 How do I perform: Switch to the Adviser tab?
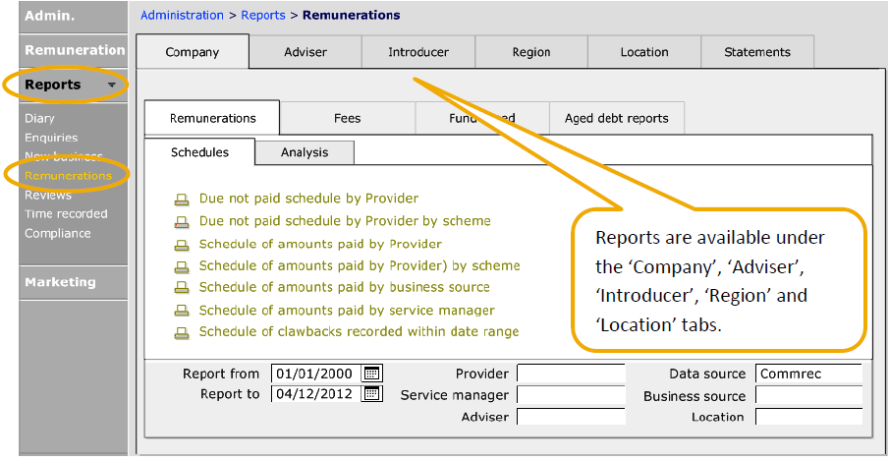coord(306,52)
